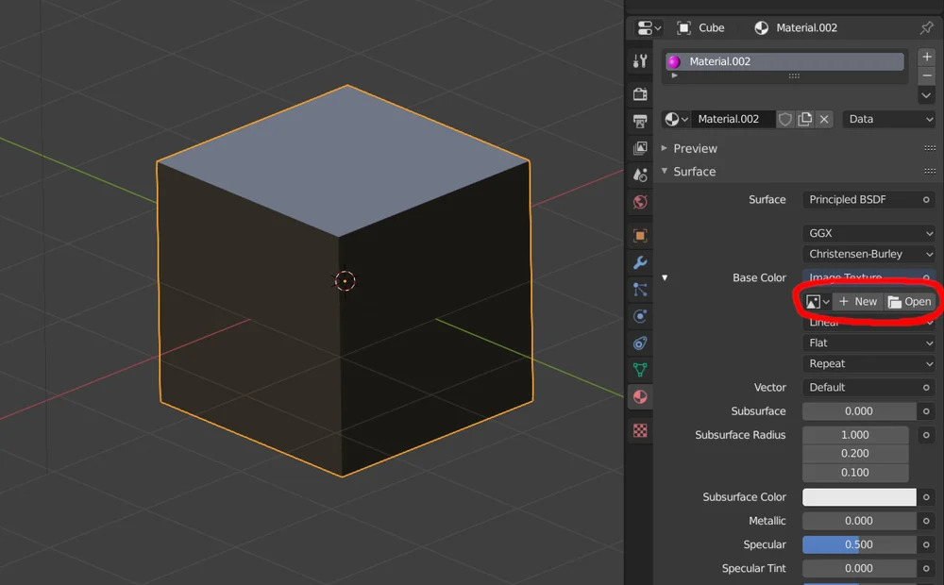Open the editor type selector menu
This screenshot has width=944, height=585.
[647, 27]
